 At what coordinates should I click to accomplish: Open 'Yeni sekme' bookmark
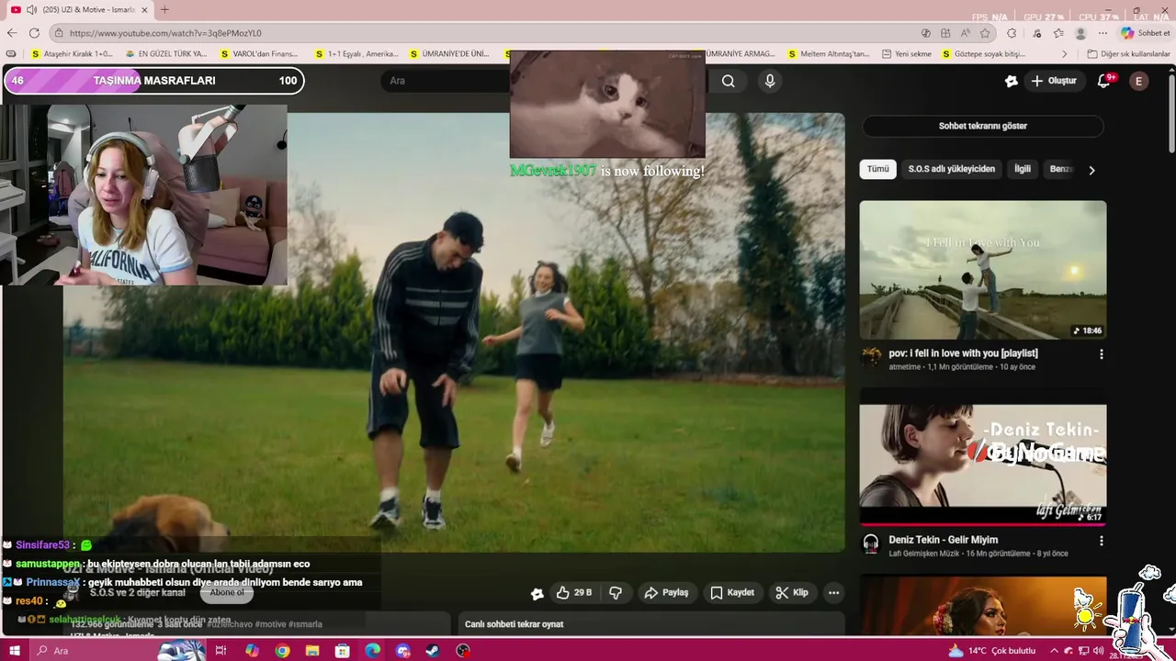tap(905, 54)
